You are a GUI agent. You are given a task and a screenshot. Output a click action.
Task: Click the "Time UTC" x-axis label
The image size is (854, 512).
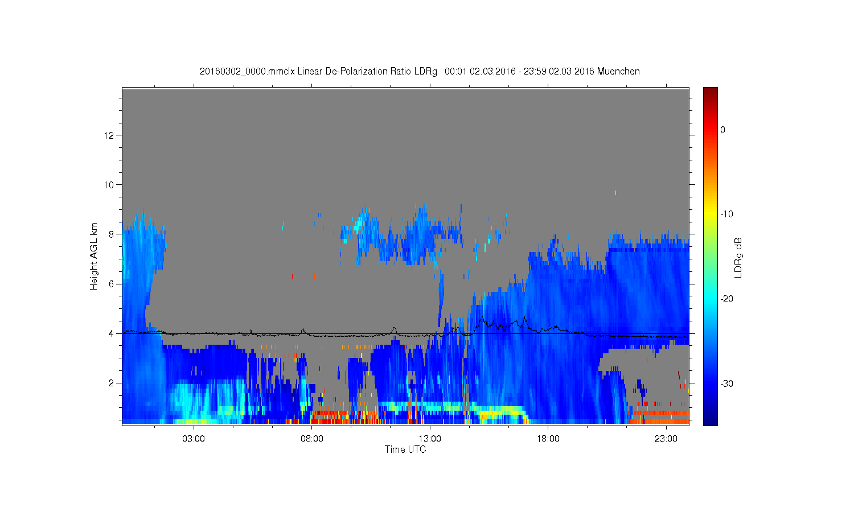click(x=405, y=449)
